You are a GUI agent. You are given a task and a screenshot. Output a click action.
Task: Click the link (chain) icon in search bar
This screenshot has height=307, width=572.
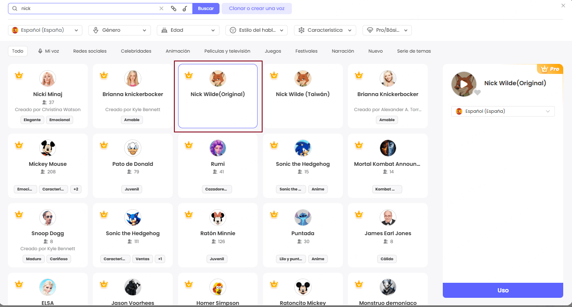(174, 8)
